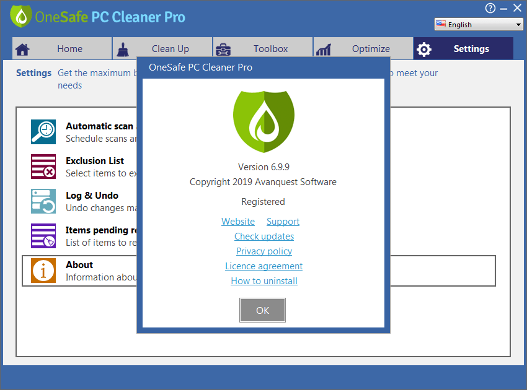Click the broom icon on Clean Up tab
Screen dimensions: 527x390
[123, 50]
